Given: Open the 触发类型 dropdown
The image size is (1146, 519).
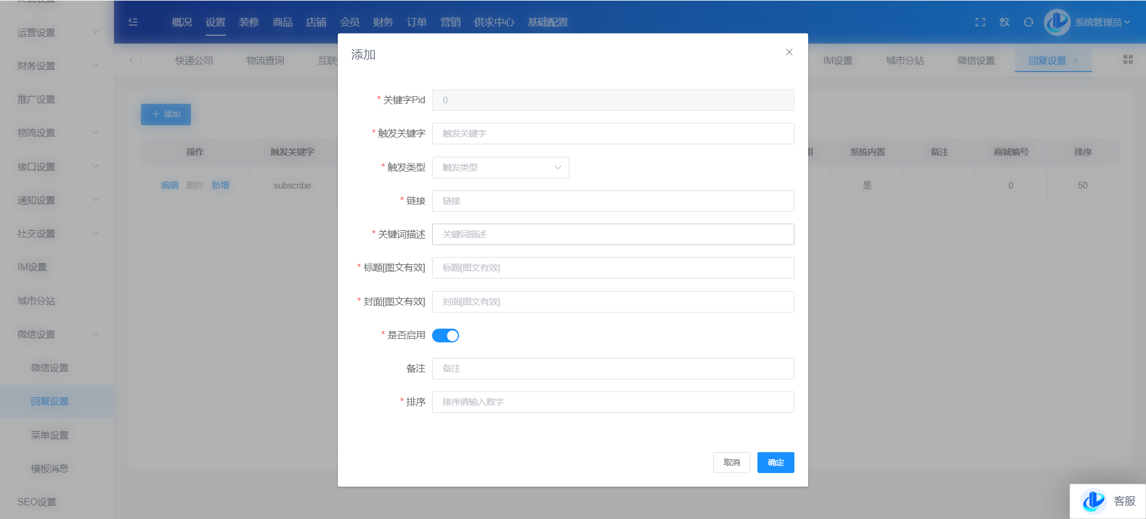Looking at the screenshot, I should pos(500,168).
